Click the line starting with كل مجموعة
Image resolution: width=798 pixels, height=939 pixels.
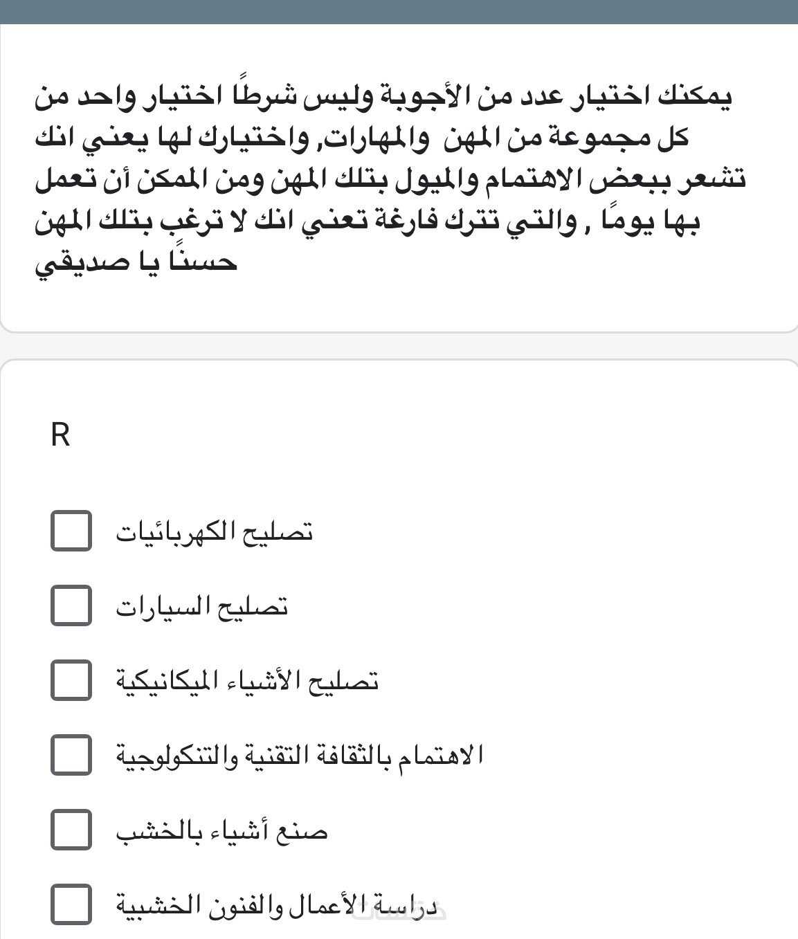point(363,139)
